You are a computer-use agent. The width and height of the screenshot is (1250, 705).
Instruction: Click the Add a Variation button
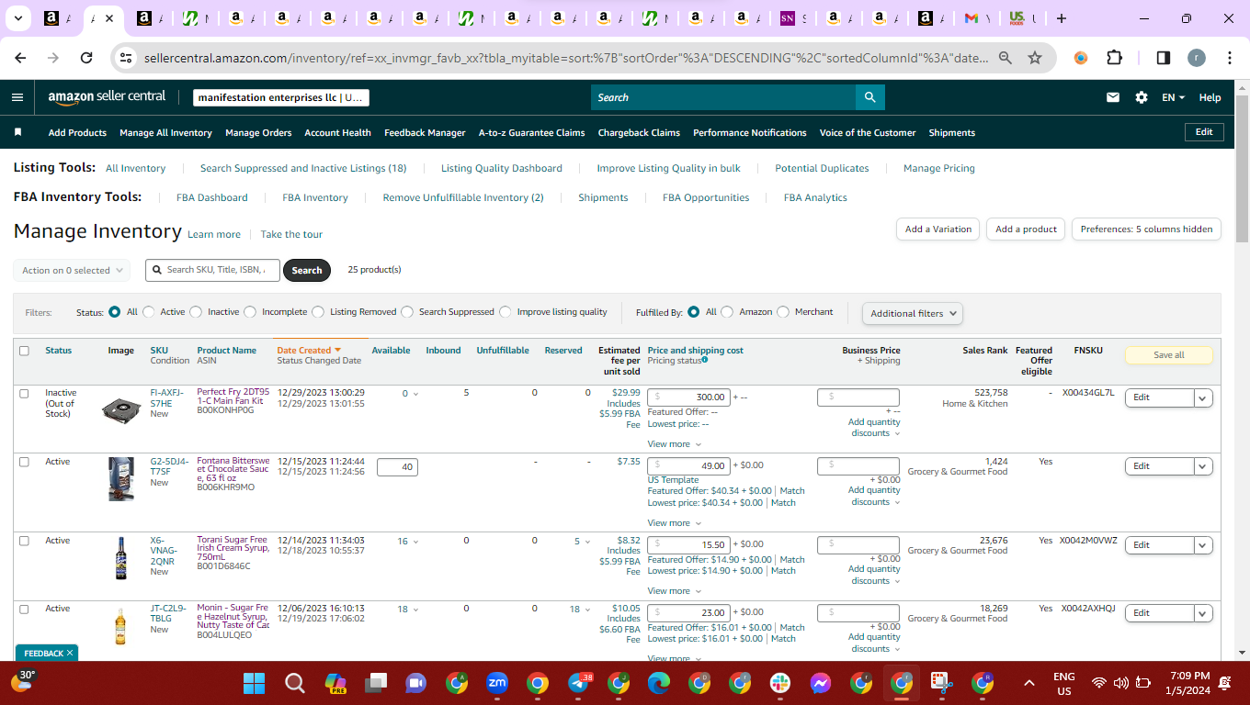tap(938, 229)
